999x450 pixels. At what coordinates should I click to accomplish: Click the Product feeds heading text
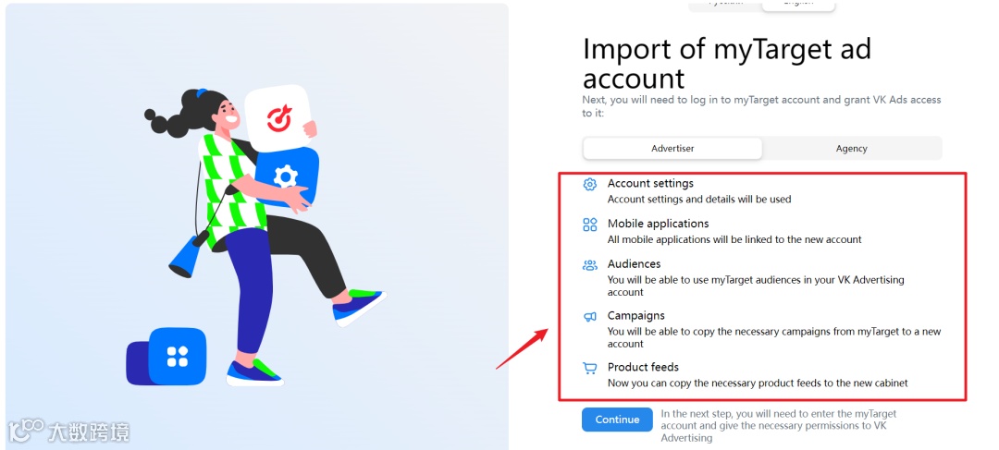pyautogui.click(x=643, y=367)
